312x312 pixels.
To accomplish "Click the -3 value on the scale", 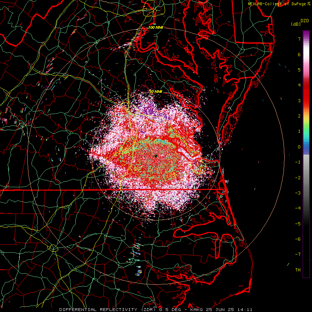I will point(298,193).
